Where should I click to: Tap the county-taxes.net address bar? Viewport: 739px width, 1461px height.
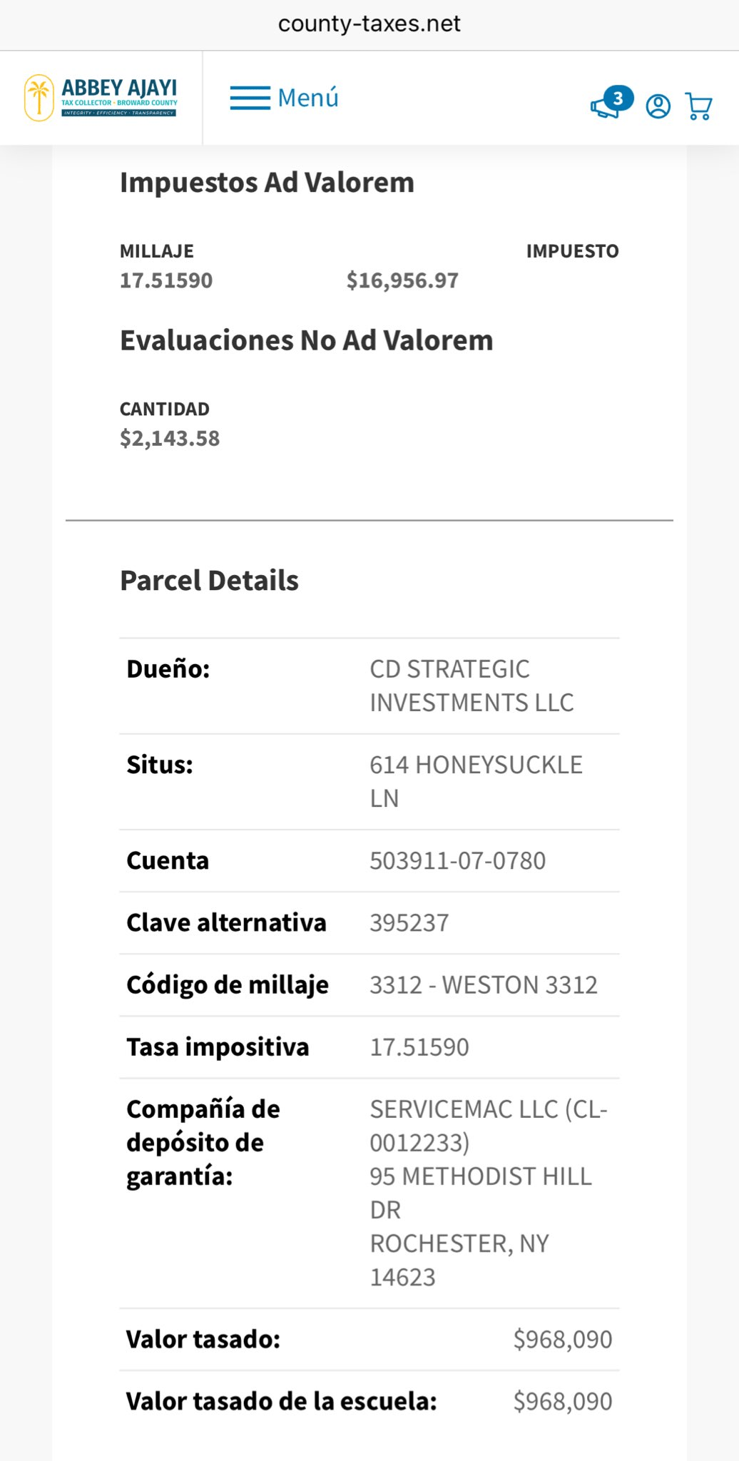coord(369,24)
